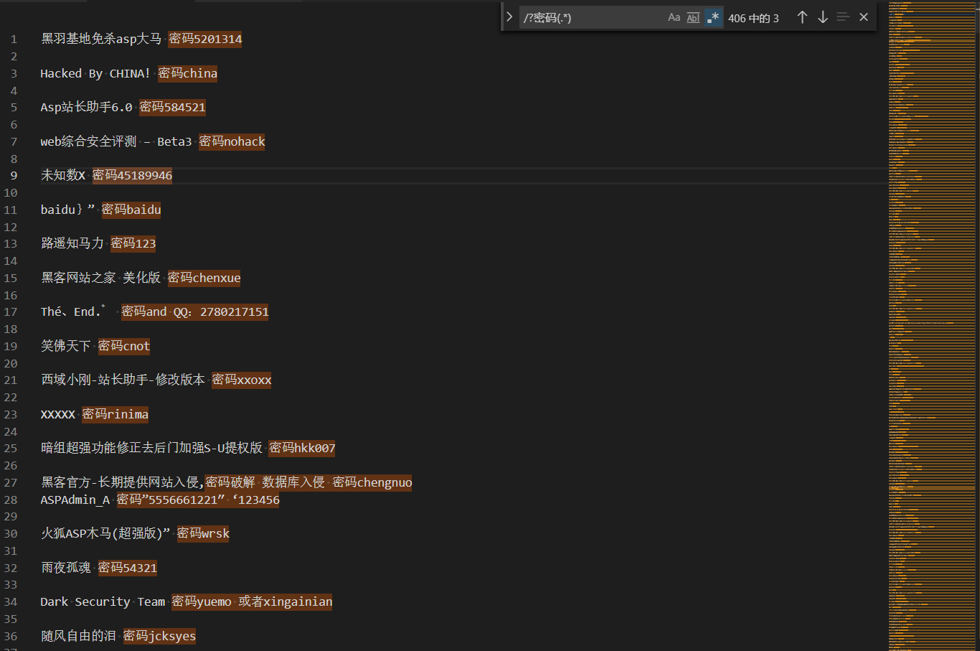This screenshot has width=980, height=651.
Task: Click the Find in Selection icon
Action: (x=843, y=17)
